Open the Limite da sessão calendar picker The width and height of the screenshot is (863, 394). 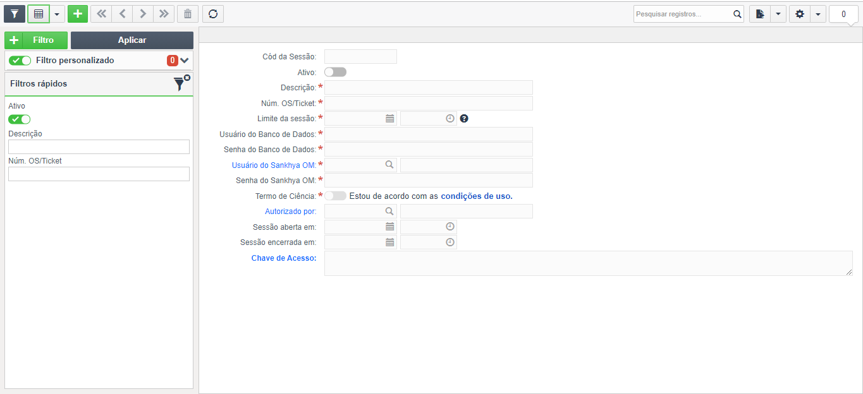click(x=390, y=118)
